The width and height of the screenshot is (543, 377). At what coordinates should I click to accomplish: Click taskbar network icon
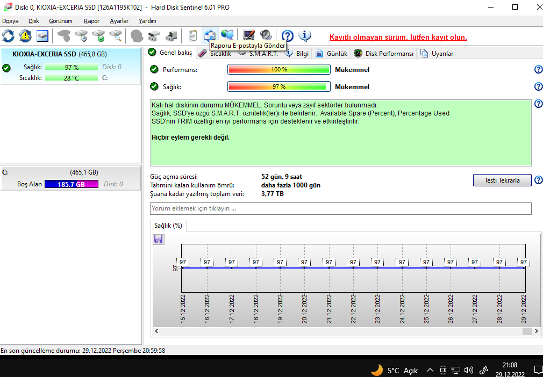click(x=456, y=370)
